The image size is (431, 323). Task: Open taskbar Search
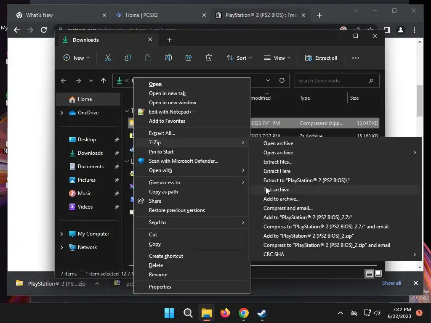point(188,313)
